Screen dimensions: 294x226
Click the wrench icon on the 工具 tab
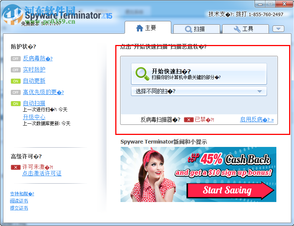tap(237, 29)
